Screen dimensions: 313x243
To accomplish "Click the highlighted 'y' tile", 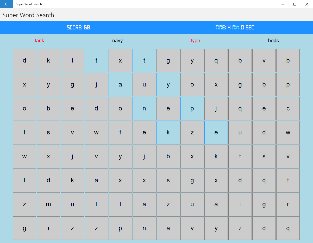I will coord(168,84).
